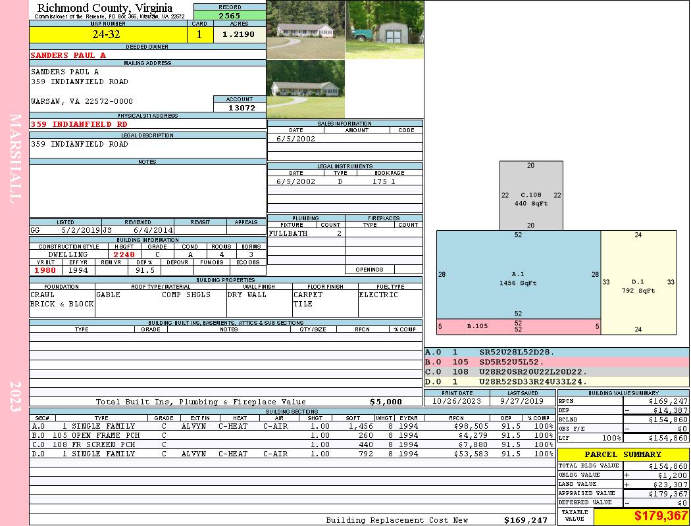Open the shed and truck photo thumbnail
The width and height of the screenshot is (691, 526).
point(384,30)
